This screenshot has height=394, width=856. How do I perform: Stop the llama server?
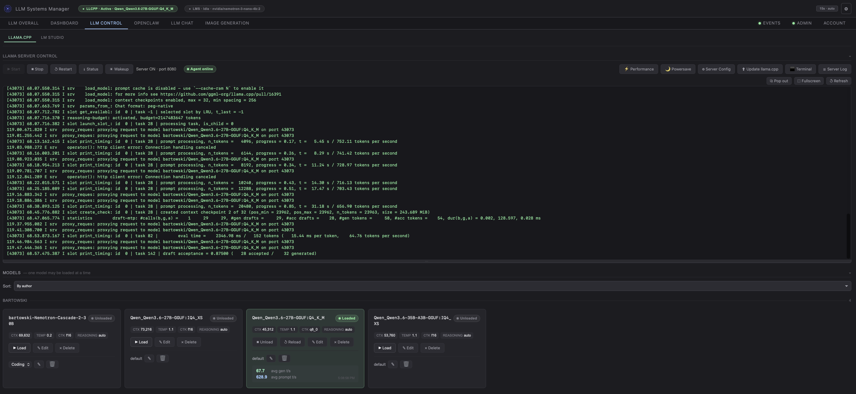pyautogui.click(x=37, y=69)
